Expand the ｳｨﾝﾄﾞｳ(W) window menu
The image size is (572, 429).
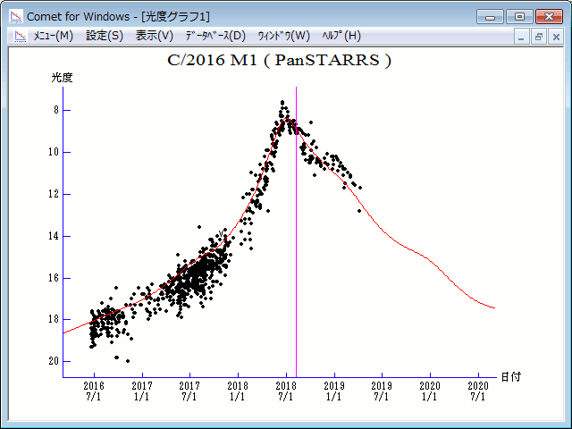283,36
